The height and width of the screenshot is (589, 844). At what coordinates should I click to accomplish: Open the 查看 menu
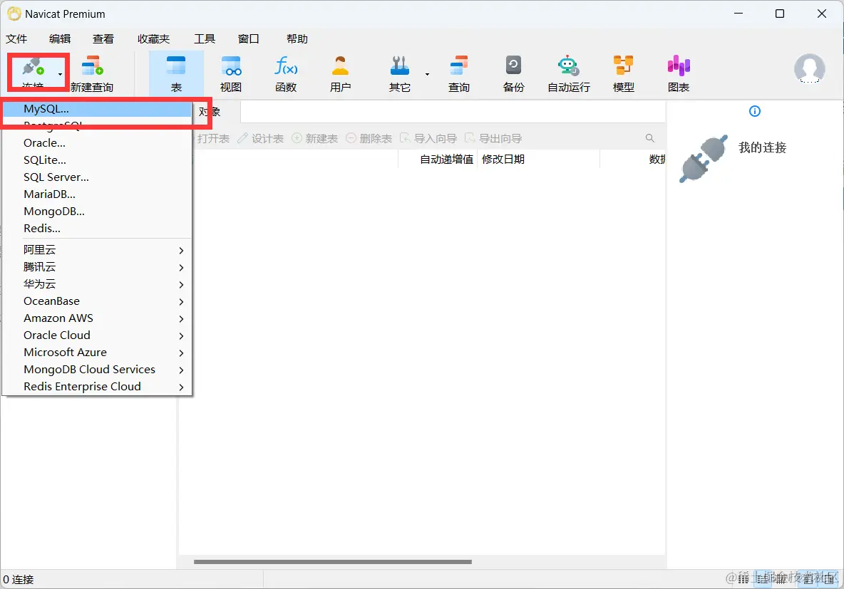tap(103, 38)
